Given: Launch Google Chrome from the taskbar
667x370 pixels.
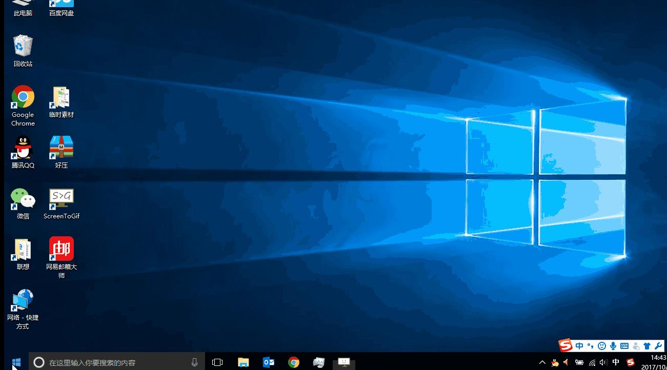Looking at the screenshot, I should [293, 362].
